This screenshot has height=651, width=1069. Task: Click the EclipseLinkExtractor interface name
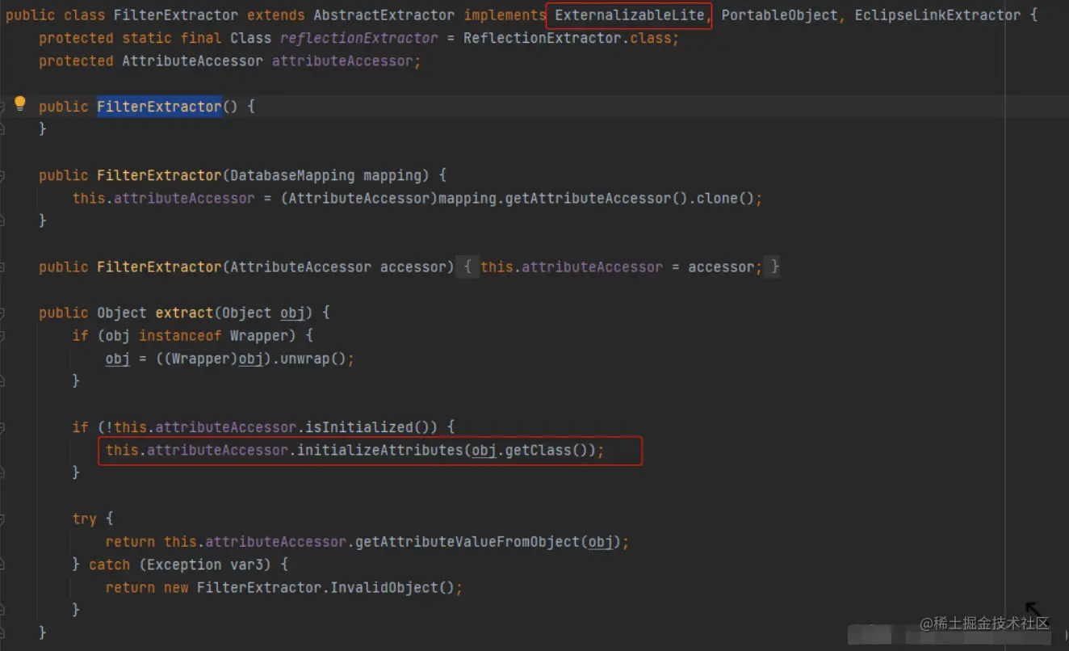pos(937,15)
